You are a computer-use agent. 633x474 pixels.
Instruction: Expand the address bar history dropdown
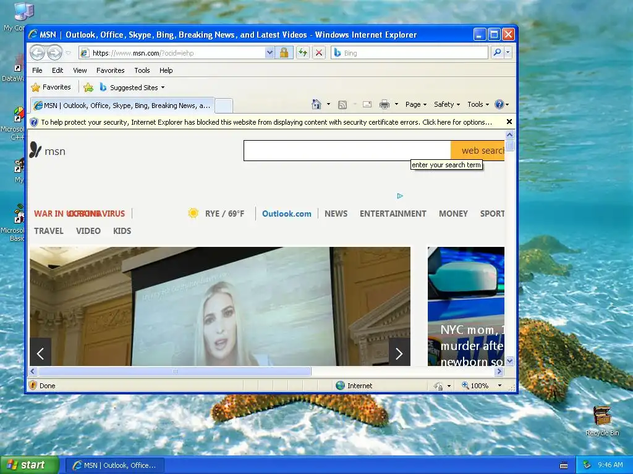point(270,53)
